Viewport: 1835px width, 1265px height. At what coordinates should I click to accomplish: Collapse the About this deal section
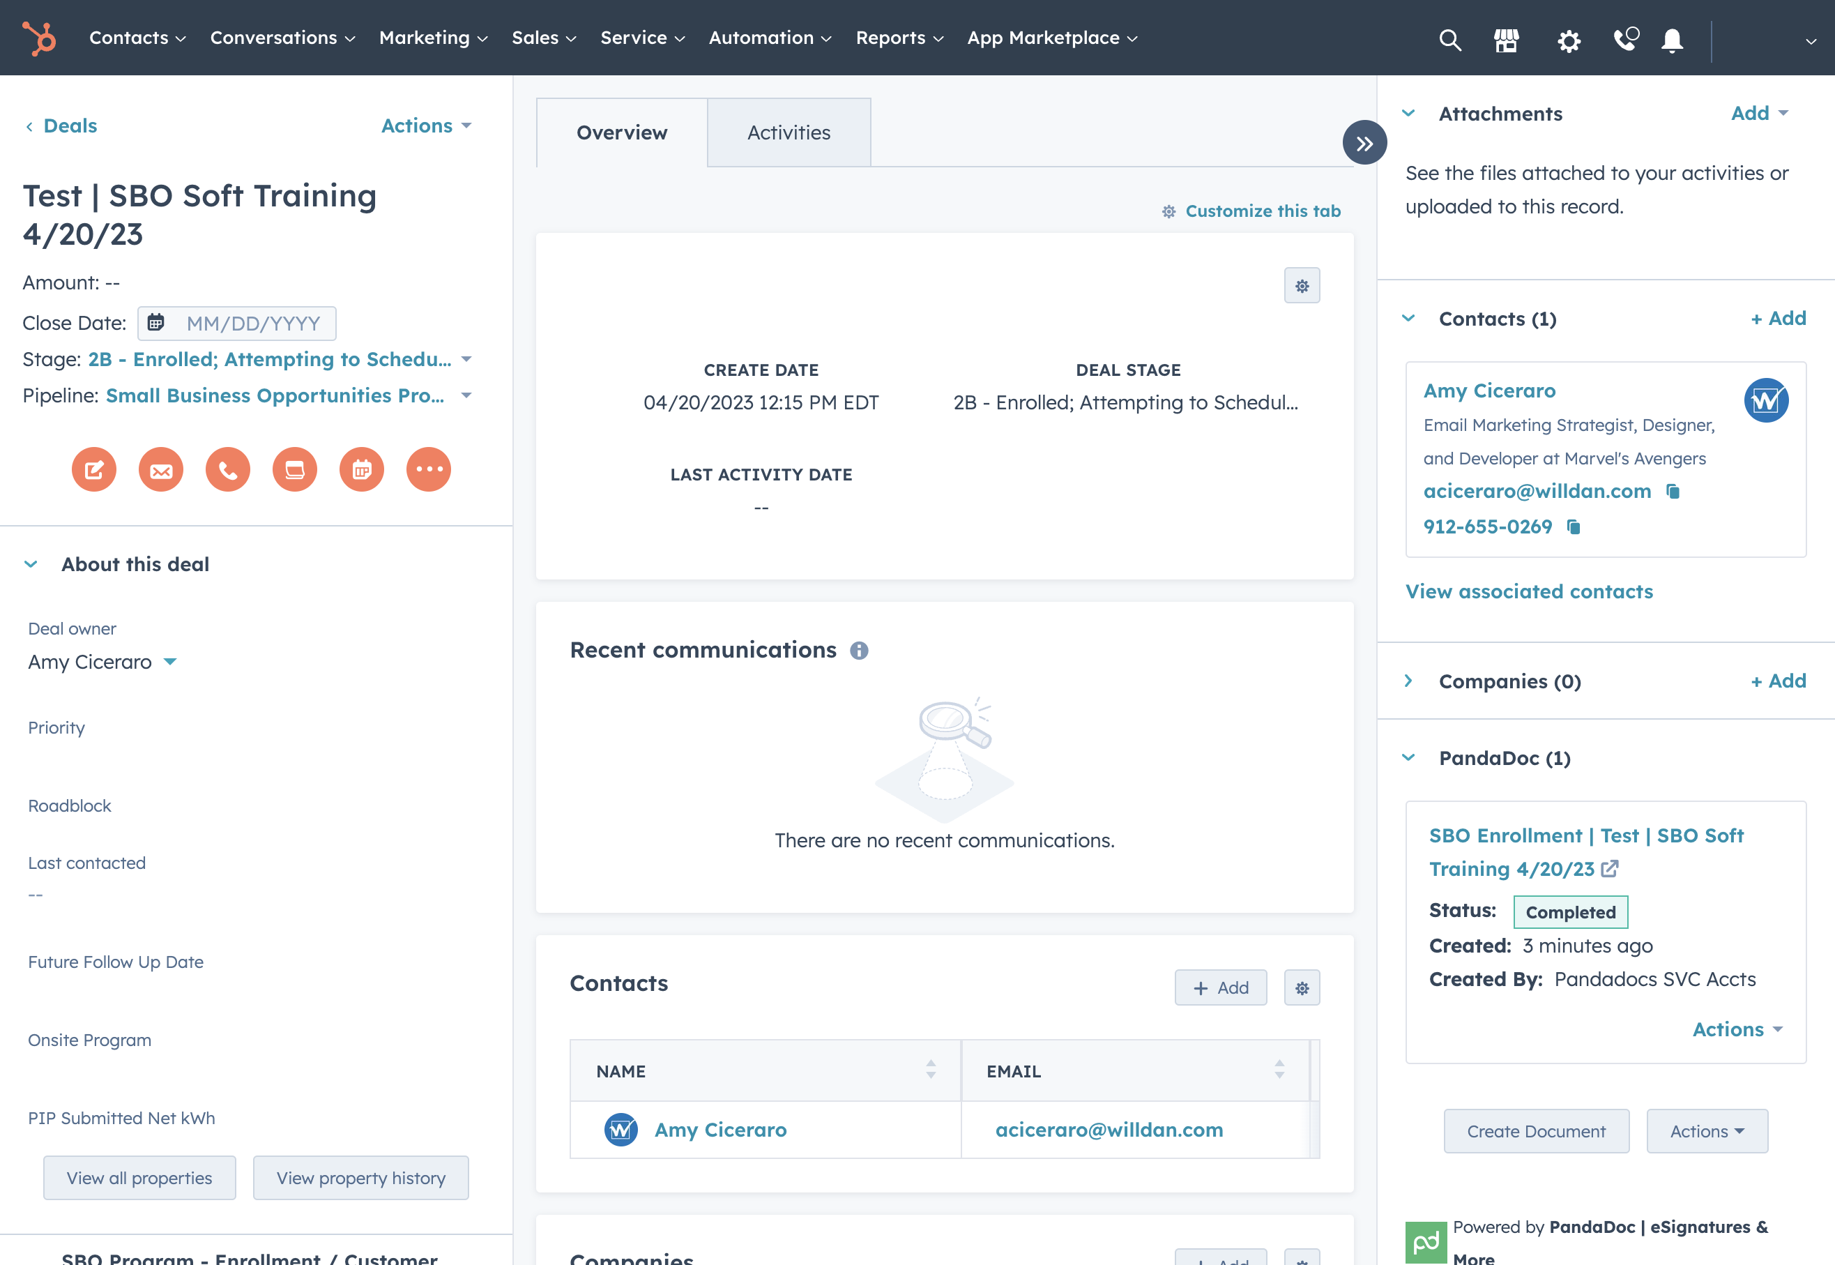[31, 564]
